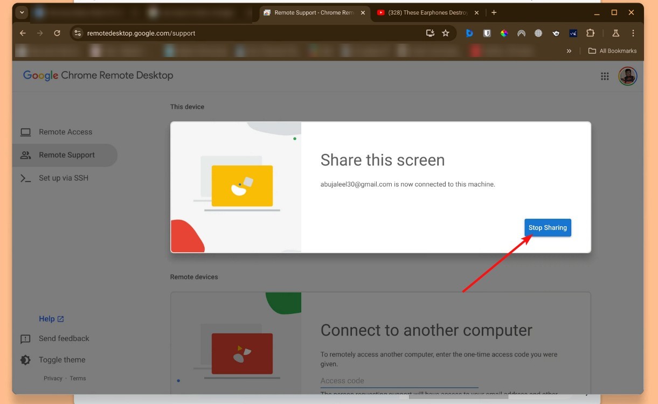
Task: Open the Privacy link
Action: coord(53,378)
